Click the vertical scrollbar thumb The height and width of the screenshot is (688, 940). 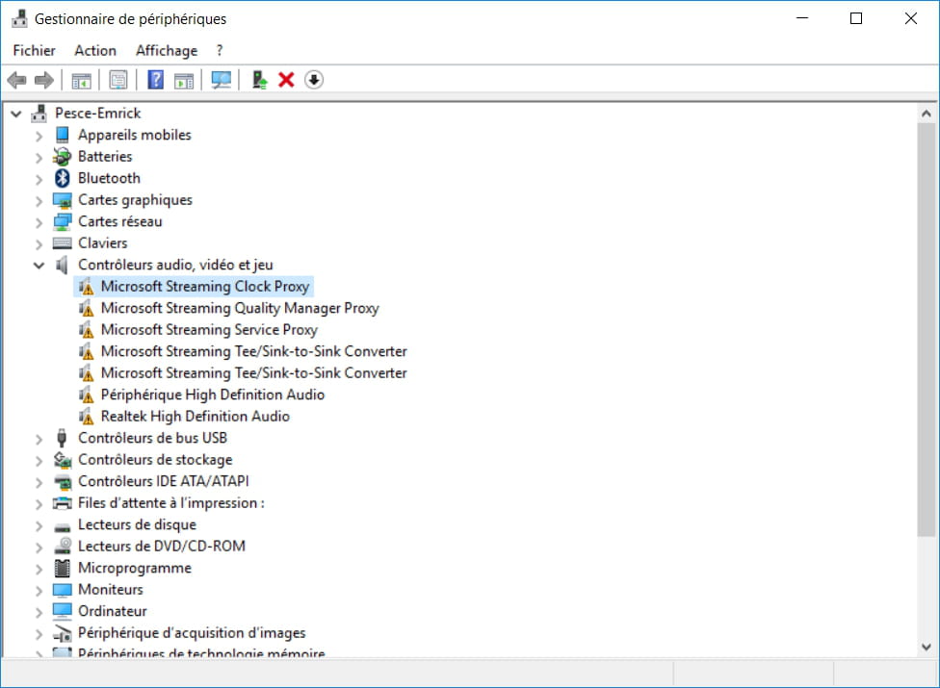pos(927,329)
